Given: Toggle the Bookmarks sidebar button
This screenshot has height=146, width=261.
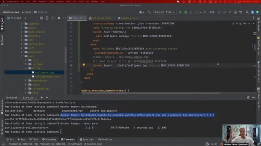Looking at the screenshot, I should click(x=2, y=107).
